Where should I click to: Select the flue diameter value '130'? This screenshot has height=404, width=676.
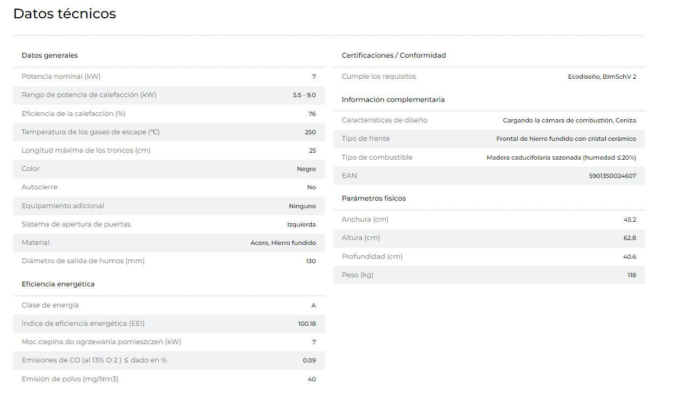point(311,262)
